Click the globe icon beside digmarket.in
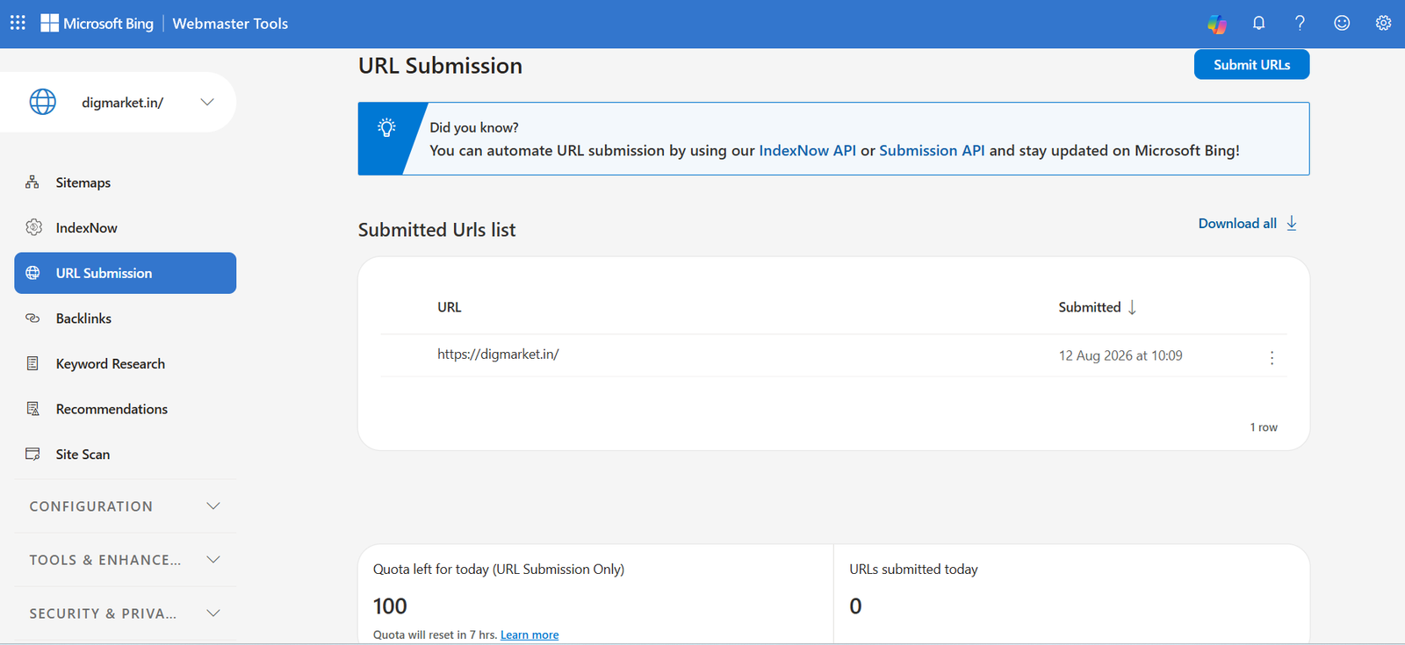The image size is (1405, 645). coord(43,102)
